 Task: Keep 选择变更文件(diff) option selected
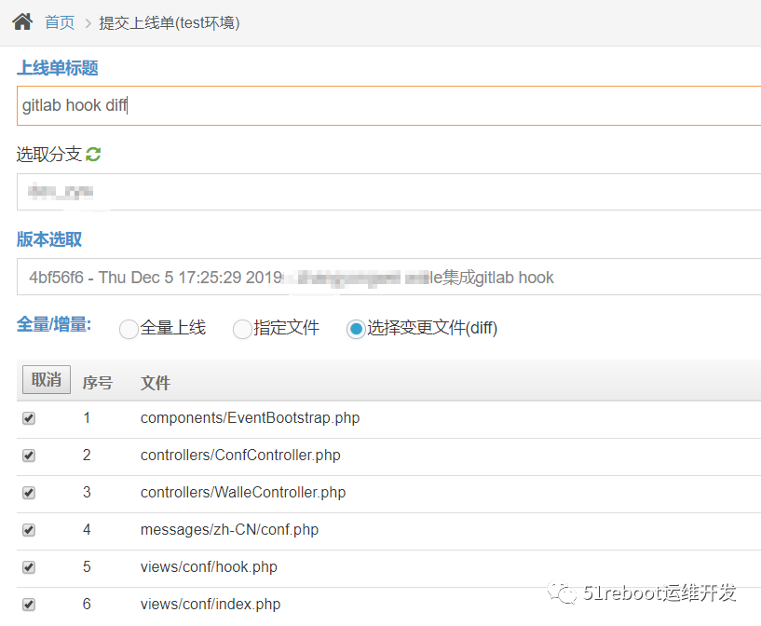pos(355,329)
